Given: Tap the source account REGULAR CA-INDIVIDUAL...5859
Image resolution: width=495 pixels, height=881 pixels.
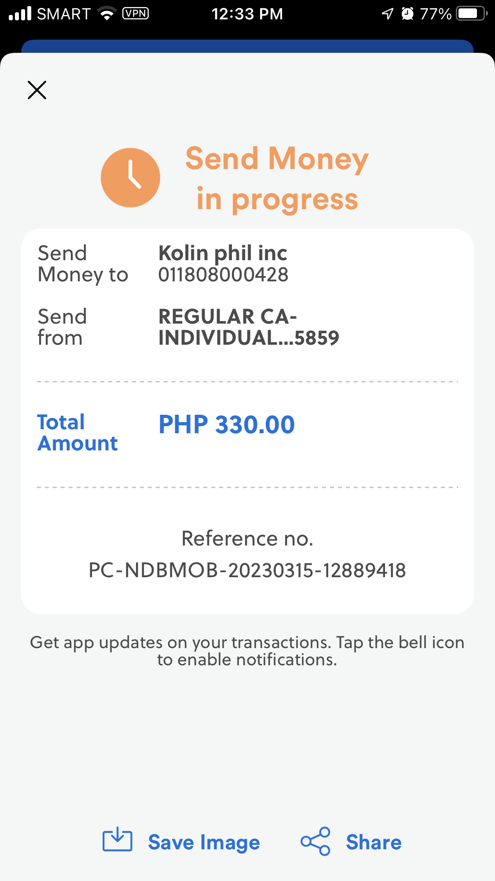Looking at the screenshot, I should [x=249, y=327].
